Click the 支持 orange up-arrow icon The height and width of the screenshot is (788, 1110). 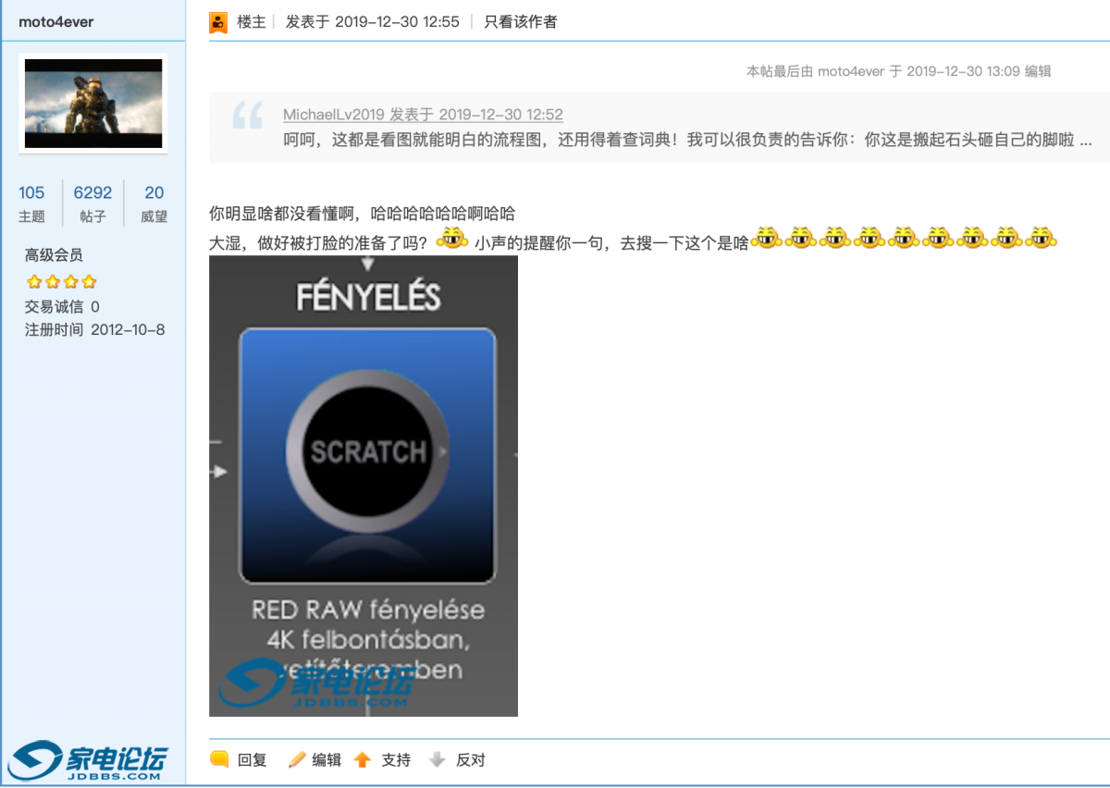[363, 759]
